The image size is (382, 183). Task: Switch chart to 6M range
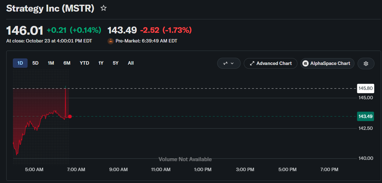coord(67,63)
